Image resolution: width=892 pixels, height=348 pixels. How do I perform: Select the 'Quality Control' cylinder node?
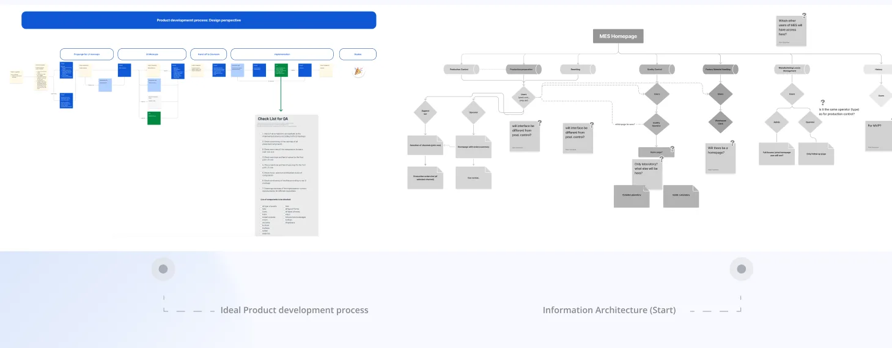coord(656,70)
